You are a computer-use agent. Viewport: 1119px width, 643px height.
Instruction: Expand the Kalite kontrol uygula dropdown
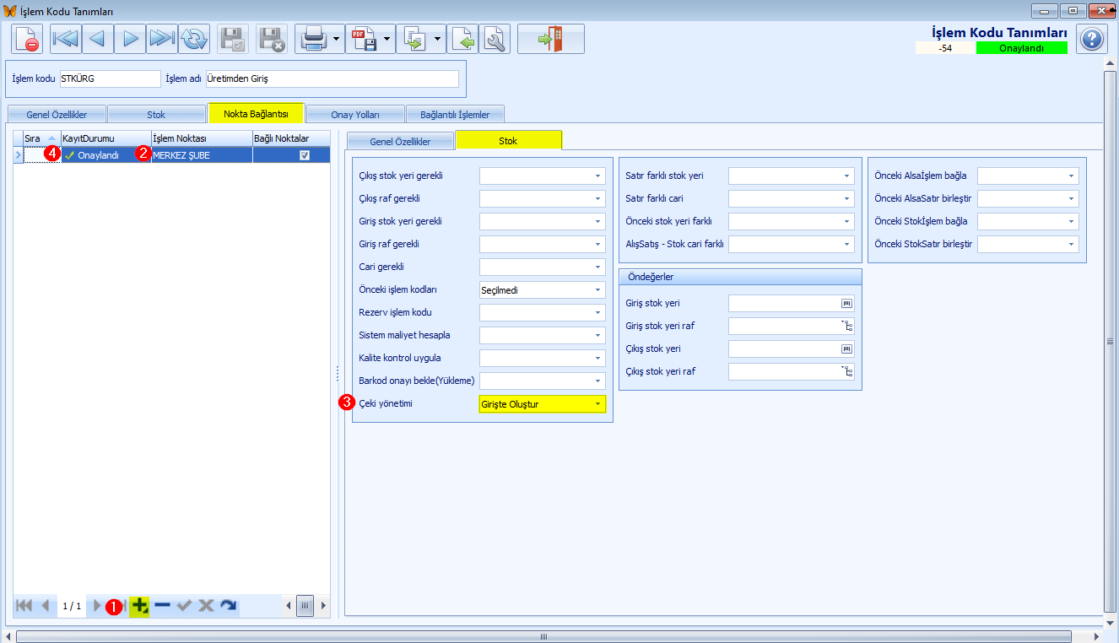[597, 358]
